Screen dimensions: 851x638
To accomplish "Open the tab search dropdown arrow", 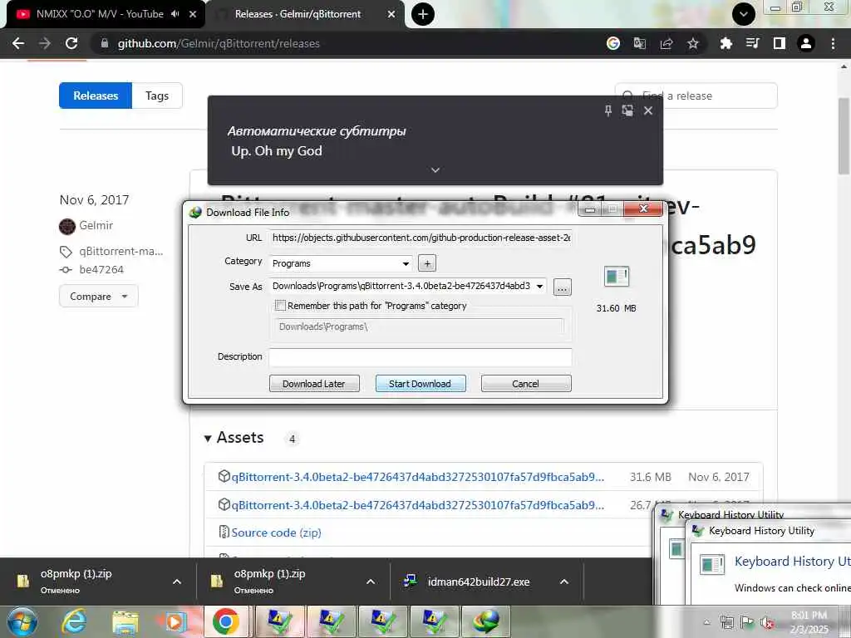I will click(x=744, y=14).
